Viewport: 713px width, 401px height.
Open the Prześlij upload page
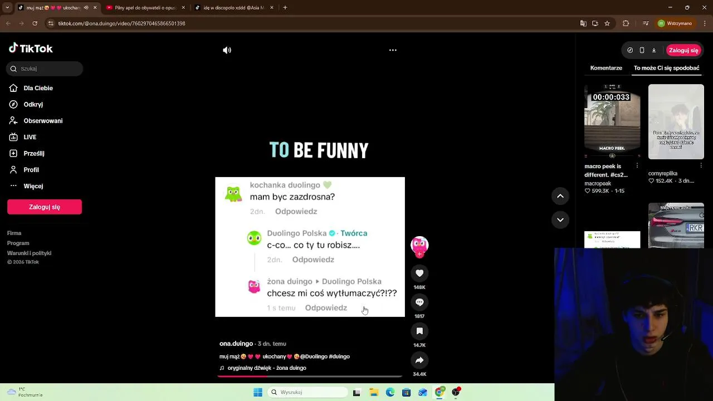pos(33,153)
